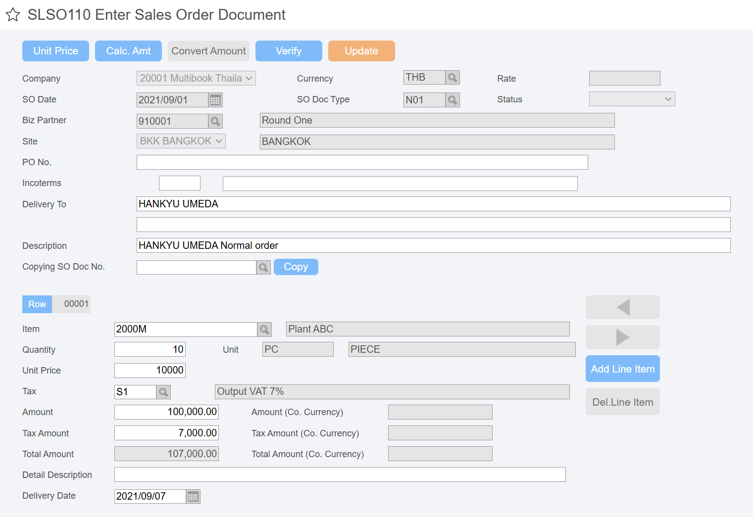Click Add Line Item button
This screenshot has height=517, width=753.
coord(623,369)
